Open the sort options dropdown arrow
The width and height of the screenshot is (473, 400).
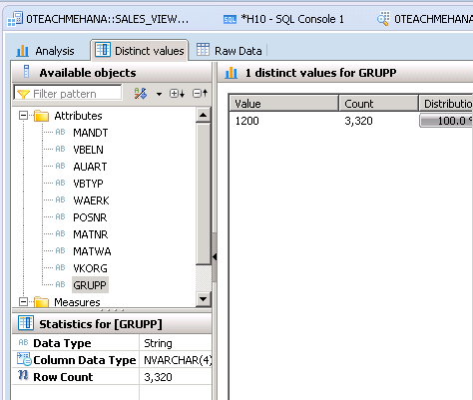159,94
